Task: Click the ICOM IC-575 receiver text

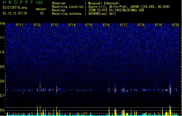Action: pos(116,10)
